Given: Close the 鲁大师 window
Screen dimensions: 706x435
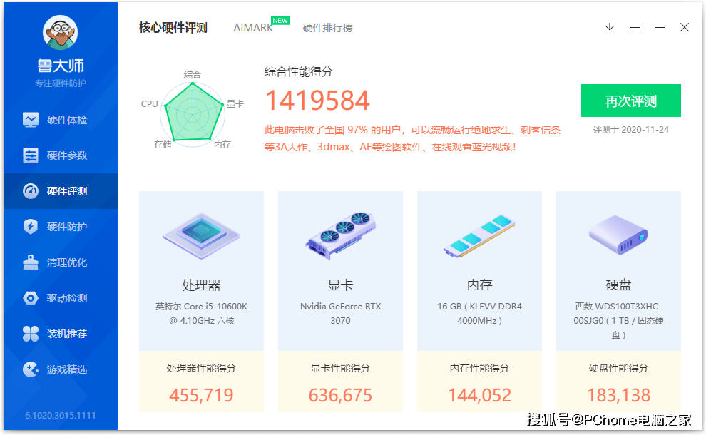Looking at the screenshot, I should pos(685,28).
